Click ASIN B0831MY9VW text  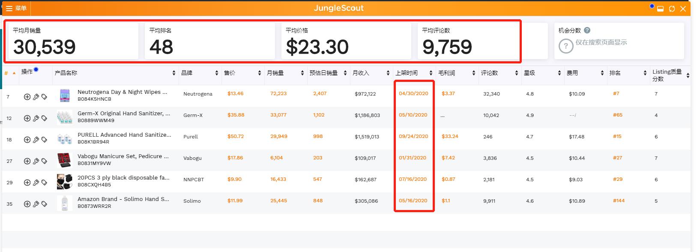tap(94, 163)
